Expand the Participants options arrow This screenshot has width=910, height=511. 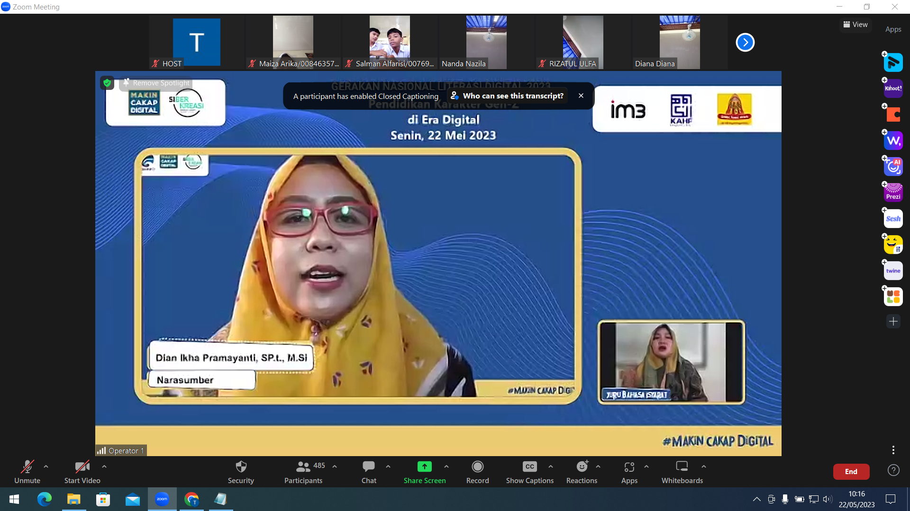[x=335, y=467]
